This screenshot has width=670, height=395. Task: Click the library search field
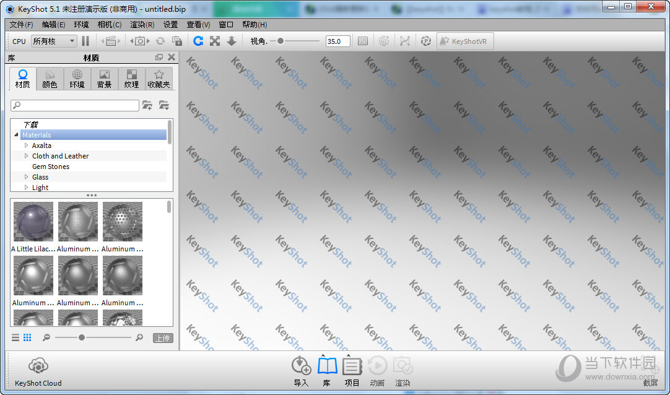(75, 105)
